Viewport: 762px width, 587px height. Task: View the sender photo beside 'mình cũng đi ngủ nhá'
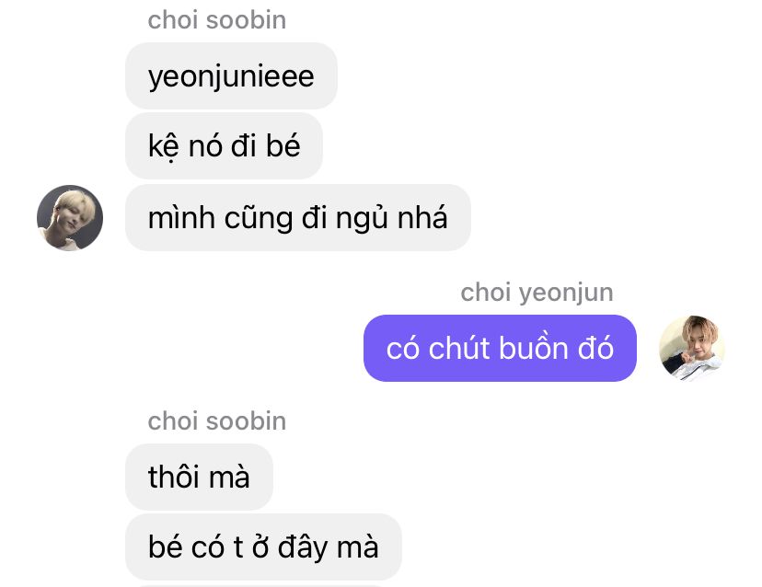pyautogui.click(x=70, y=218)
